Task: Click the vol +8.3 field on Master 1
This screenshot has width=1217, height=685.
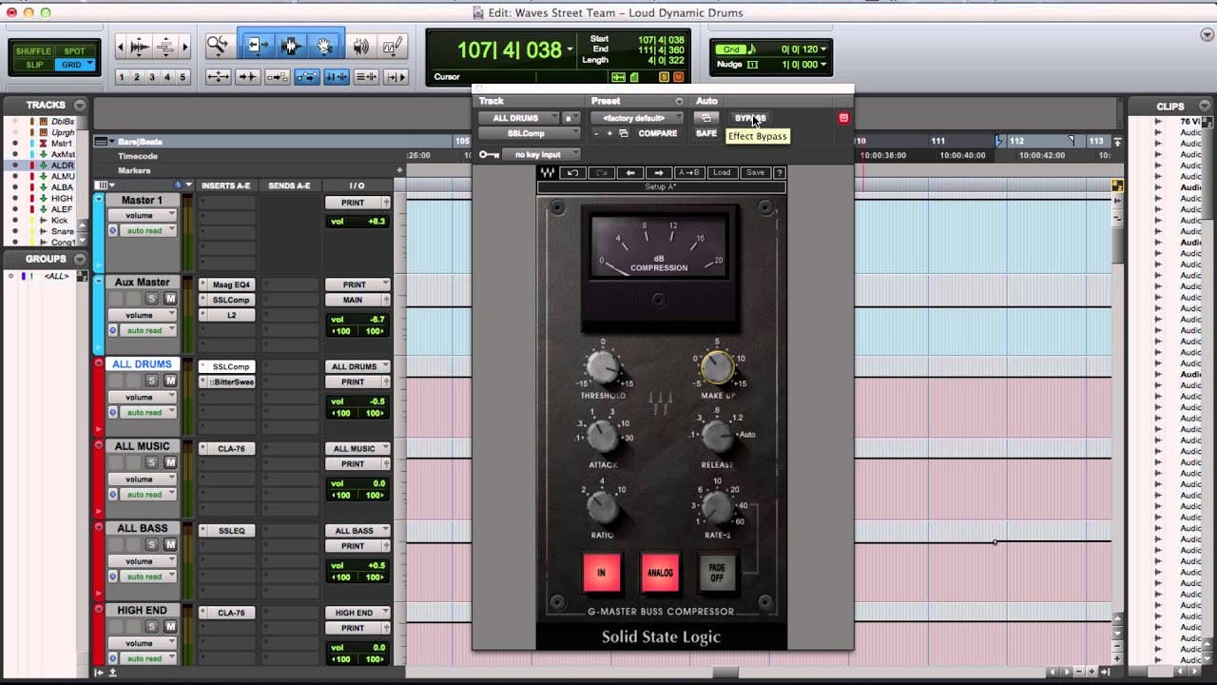Action: click(x=358, y=222)
